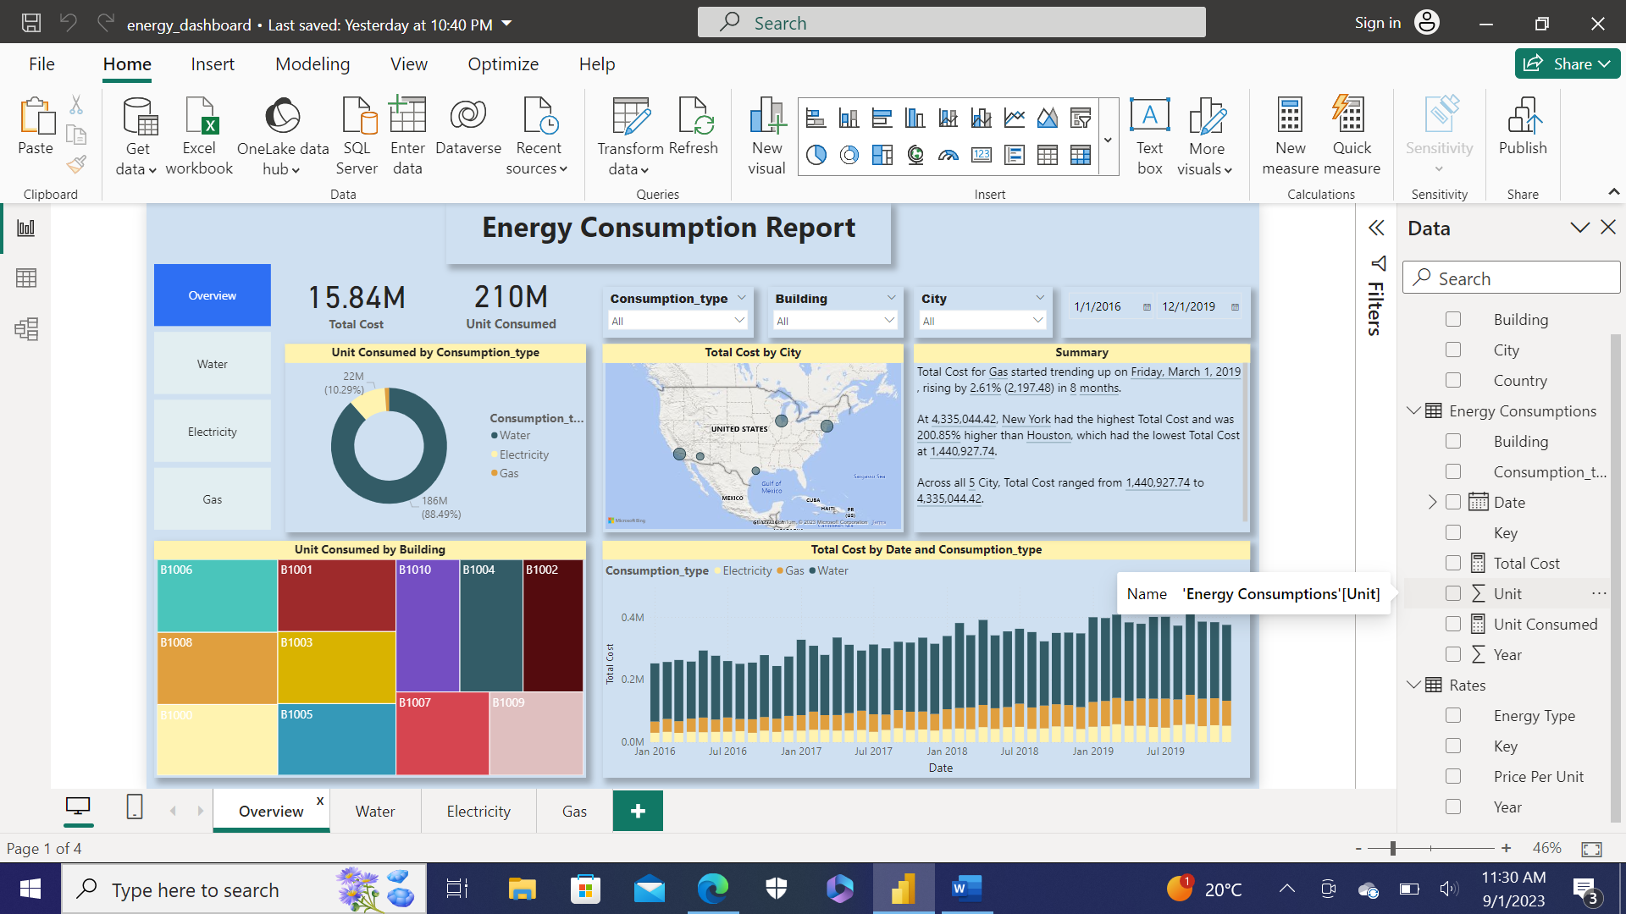Switch to Table view in left sidebar
Screen dimensions: 1626x914
coord(27,278)
